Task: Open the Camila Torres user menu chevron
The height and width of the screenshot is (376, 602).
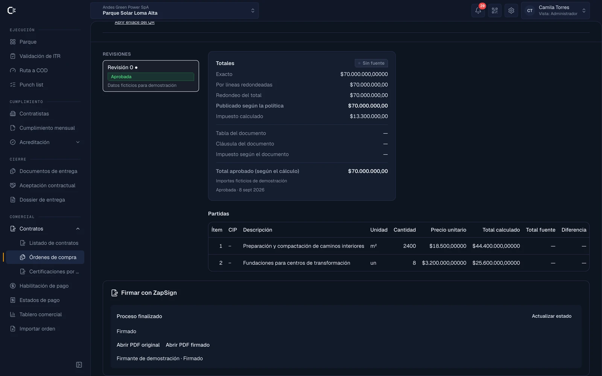Action: point(584,11)
